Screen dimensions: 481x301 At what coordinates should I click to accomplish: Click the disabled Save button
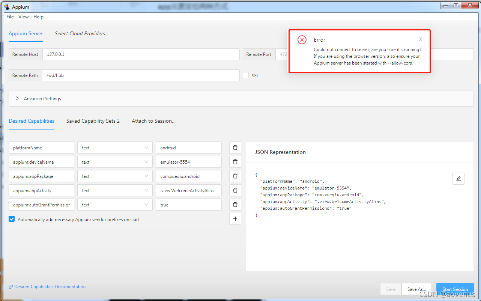(391, 289)
